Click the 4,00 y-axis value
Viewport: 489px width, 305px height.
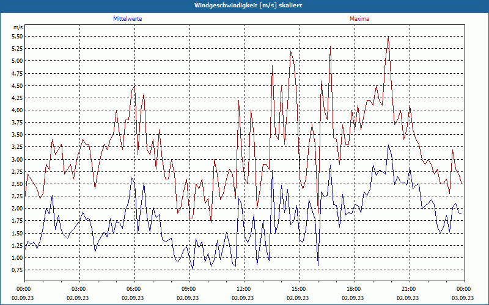point(18,110)
